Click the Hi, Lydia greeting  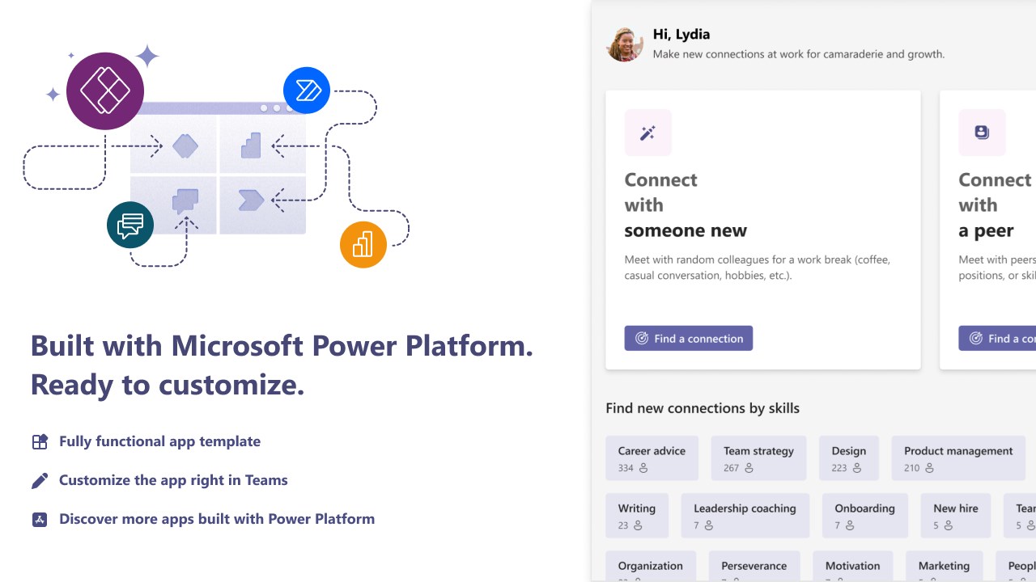click(681, 34)
